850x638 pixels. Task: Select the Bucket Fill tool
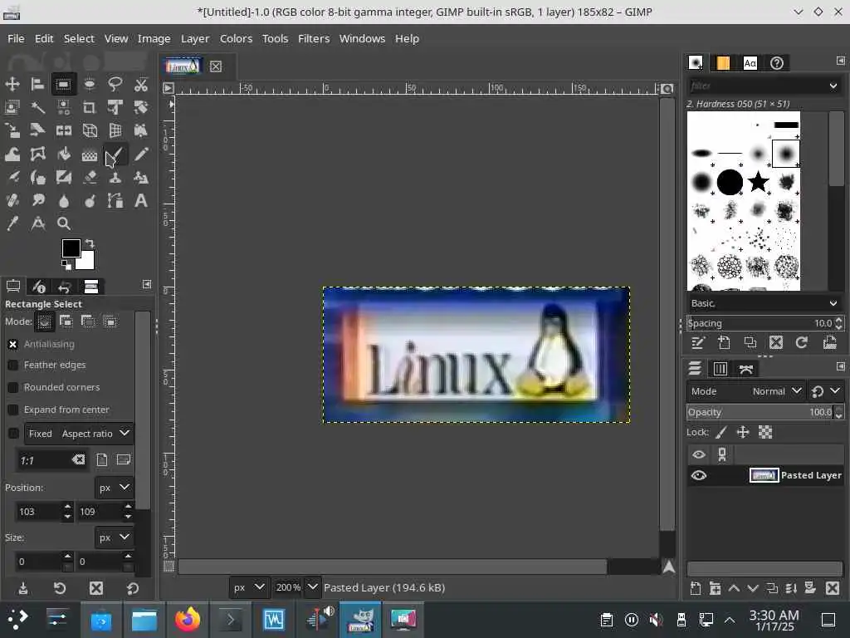[63, 154]
